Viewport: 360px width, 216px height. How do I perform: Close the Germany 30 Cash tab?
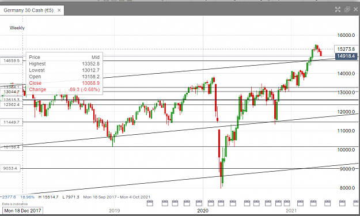(x=59, y=10)
